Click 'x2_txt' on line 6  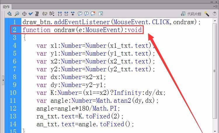pos(121,61)
